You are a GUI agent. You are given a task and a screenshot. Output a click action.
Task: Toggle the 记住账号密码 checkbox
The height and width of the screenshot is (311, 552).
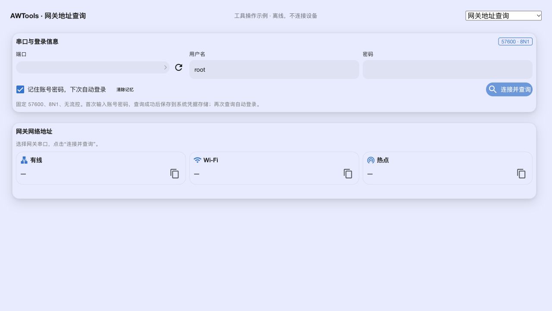tap(20, 89)
